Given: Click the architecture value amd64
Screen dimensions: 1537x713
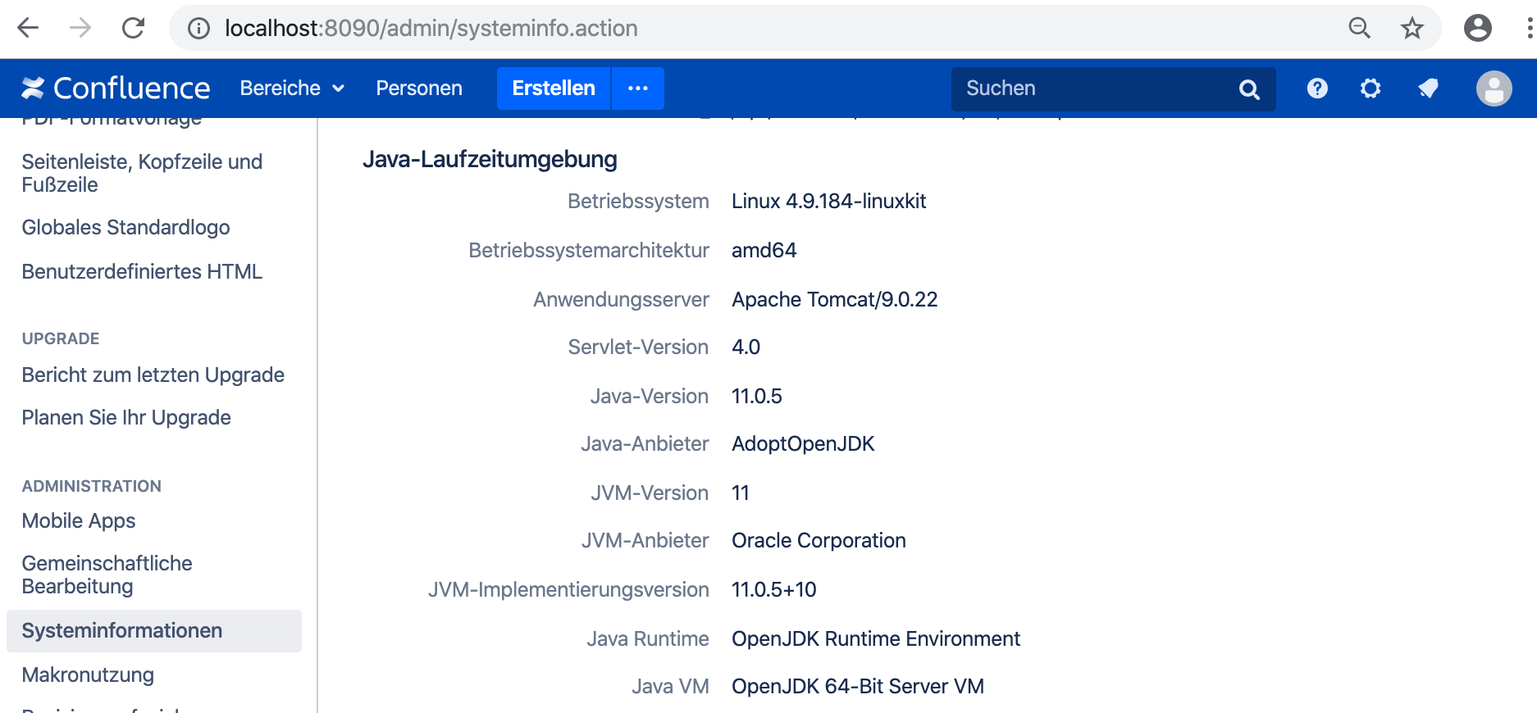Looking at the screenshot, I should click(x=764, y=250).
